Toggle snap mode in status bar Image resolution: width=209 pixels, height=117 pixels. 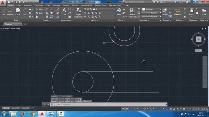click(x=135, y=109)
